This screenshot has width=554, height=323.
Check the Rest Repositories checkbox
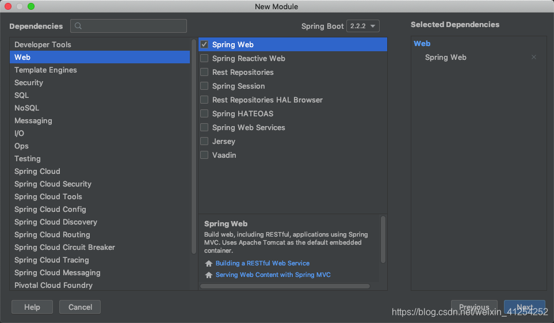tap(204, 72)
